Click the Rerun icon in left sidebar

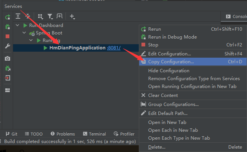(7, 17)
